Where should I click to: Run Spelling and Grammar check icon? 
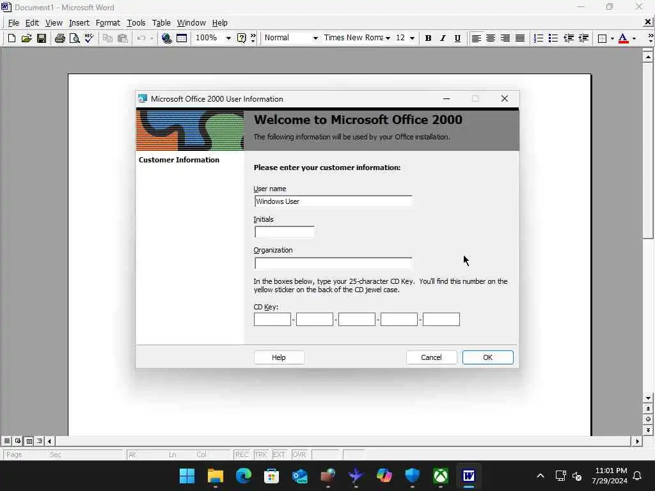point(89,38)
